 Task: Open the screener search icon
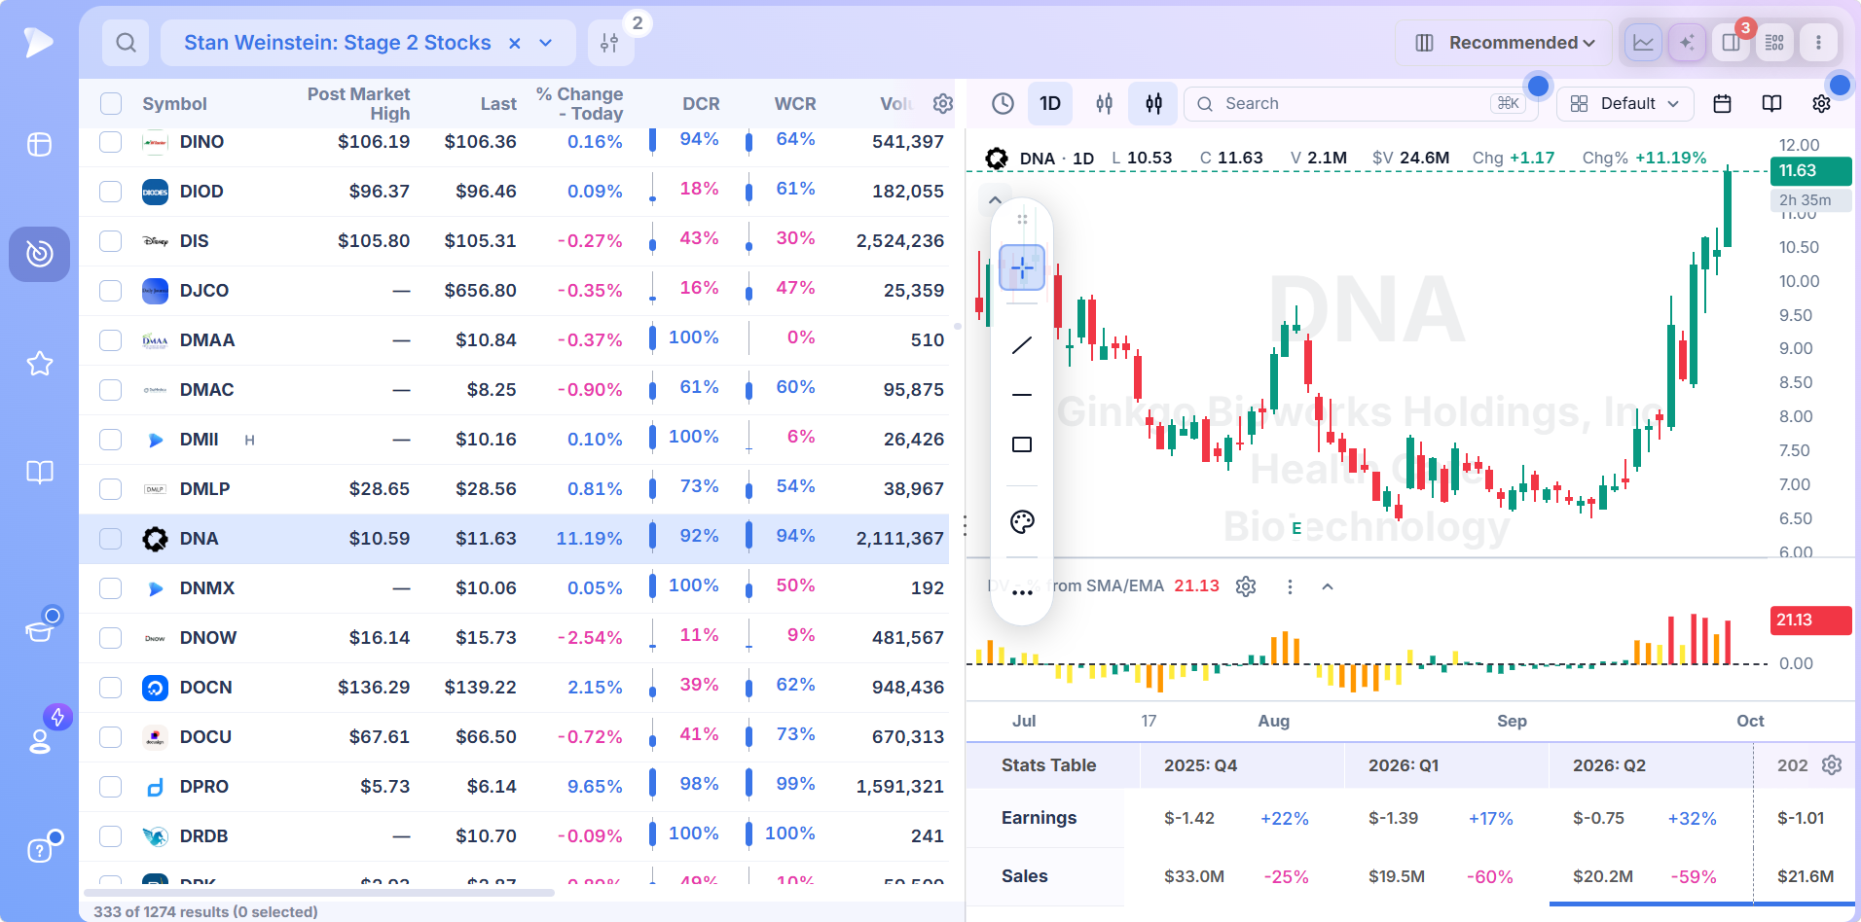click(x=126, y=43)
